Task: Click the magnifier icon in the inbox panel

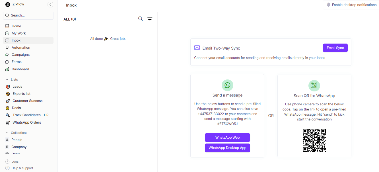Action: click(x=140, y=19)
